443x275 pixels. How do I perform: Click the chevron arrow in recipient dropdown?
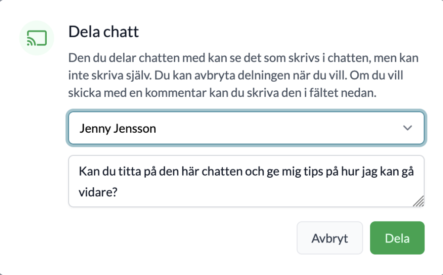(407, 128)
